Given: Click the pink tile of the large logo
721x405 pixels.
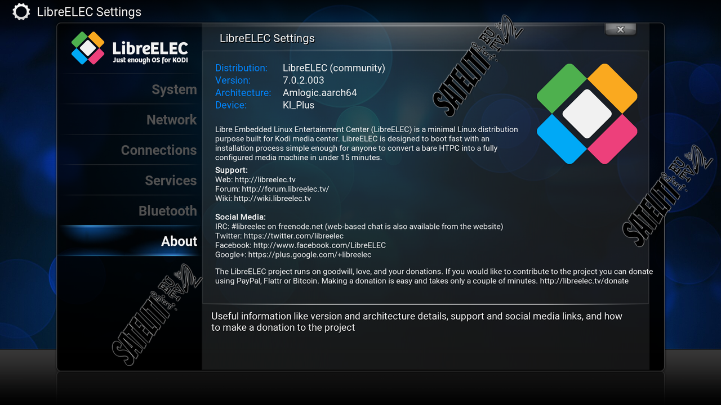Looking at the screenshot, I should 612,139.
